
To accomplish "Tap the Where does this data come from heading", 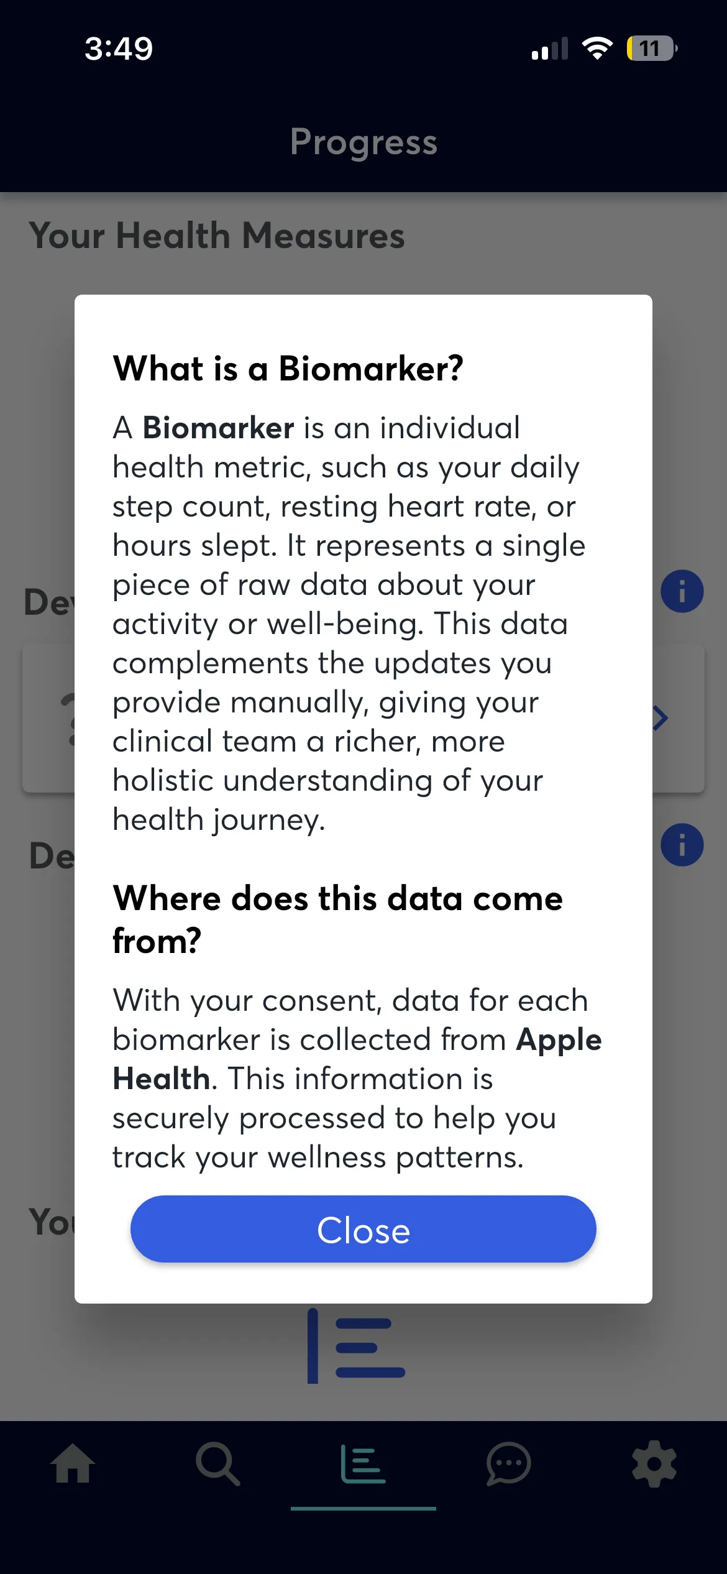I will click(337, 919).
